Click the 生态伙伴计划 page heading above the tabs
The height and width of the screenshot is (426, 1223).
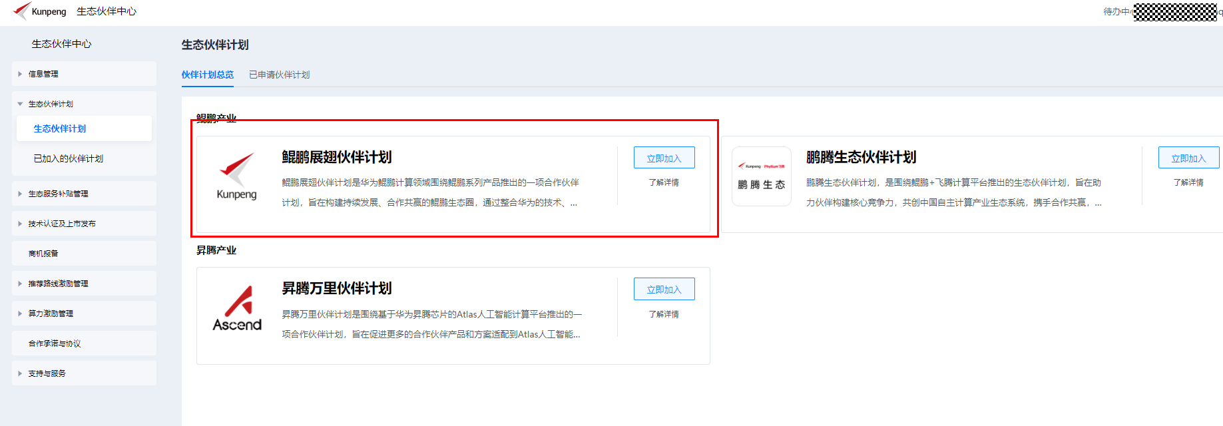(215, 45)
